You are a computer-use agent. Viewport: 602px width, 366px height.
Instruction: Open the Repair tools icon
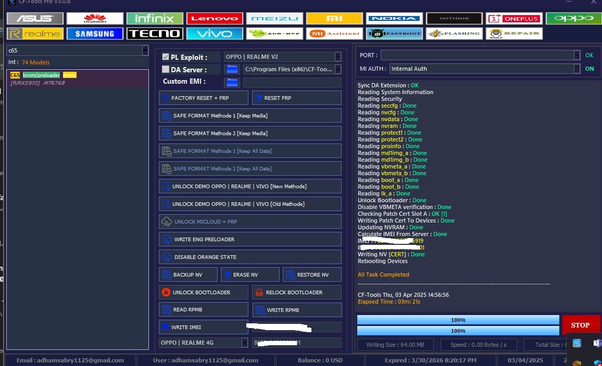(514, 34)
